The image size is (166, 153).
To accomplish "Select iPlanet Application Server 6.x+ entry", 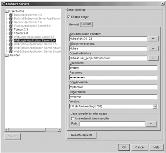I will [33, 26].
